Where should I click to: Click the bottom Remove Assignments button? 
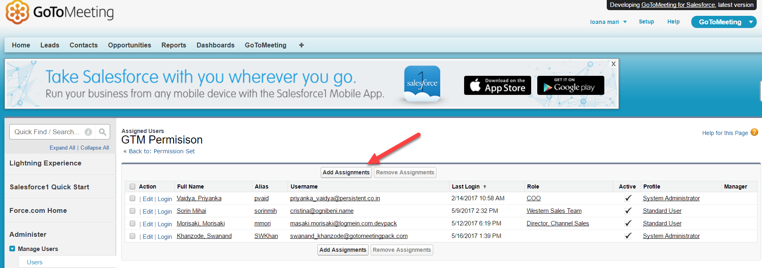pyautogui.click(x=402, y=250)
